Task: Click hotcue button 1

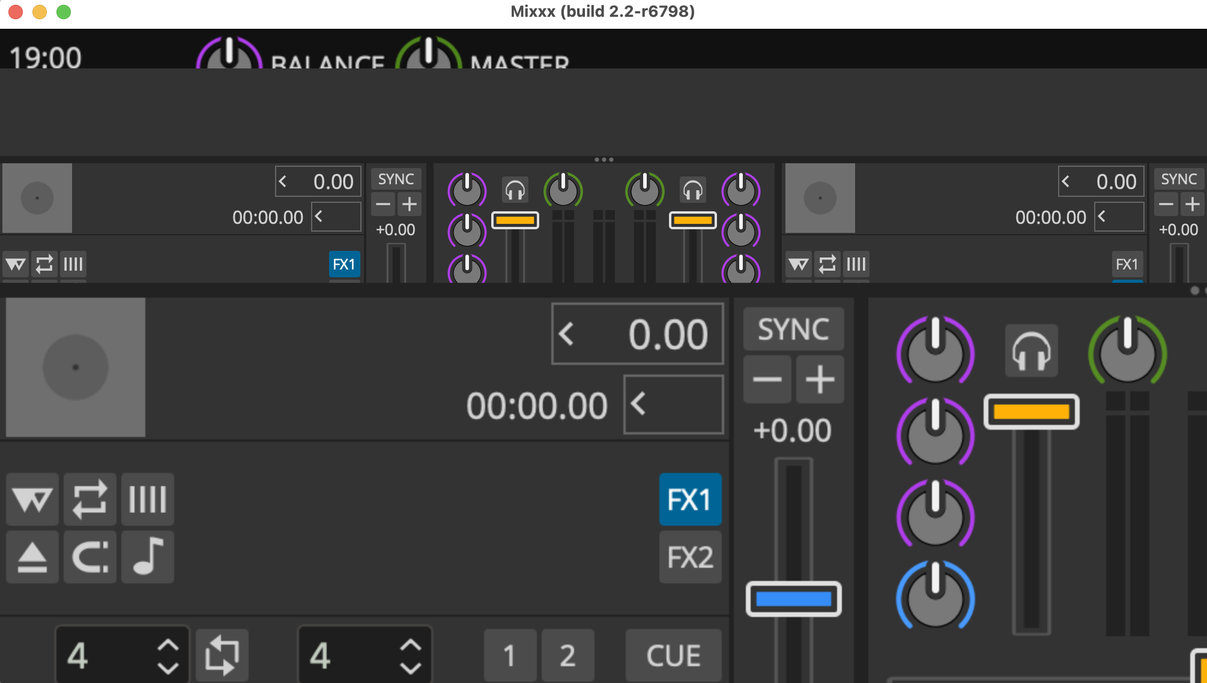Action: click(x=510, y=655)
